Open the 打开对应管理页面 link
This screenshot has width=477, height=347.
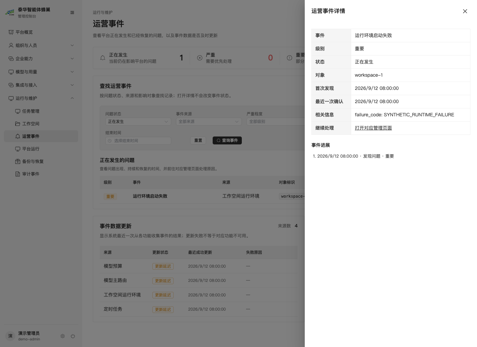coord(373,128)
